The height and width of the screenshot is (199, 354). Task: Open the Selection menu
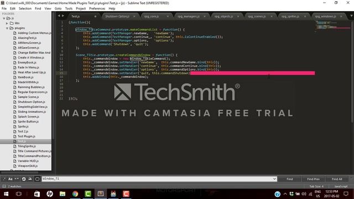tap(25, 9)
